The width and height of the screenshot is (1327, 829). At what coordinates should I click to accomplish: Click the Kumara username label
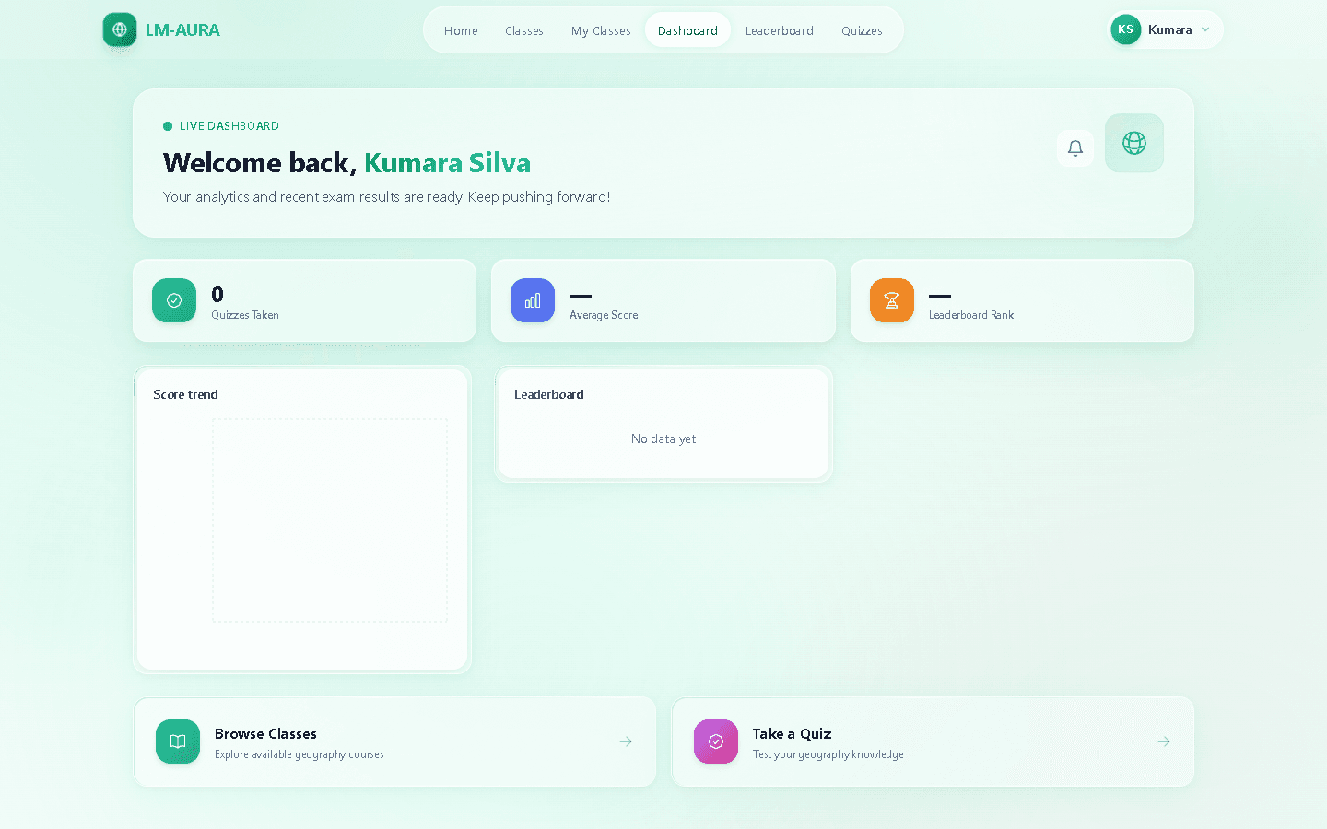1170,29
